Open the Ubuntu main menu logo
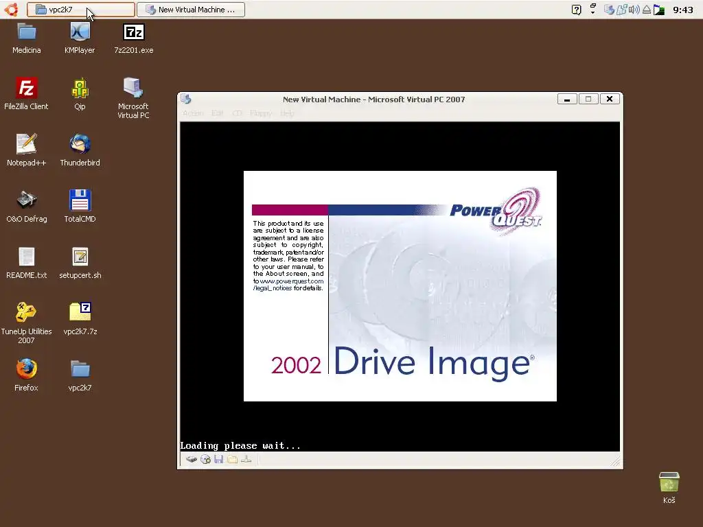 [x=11, y=10]
